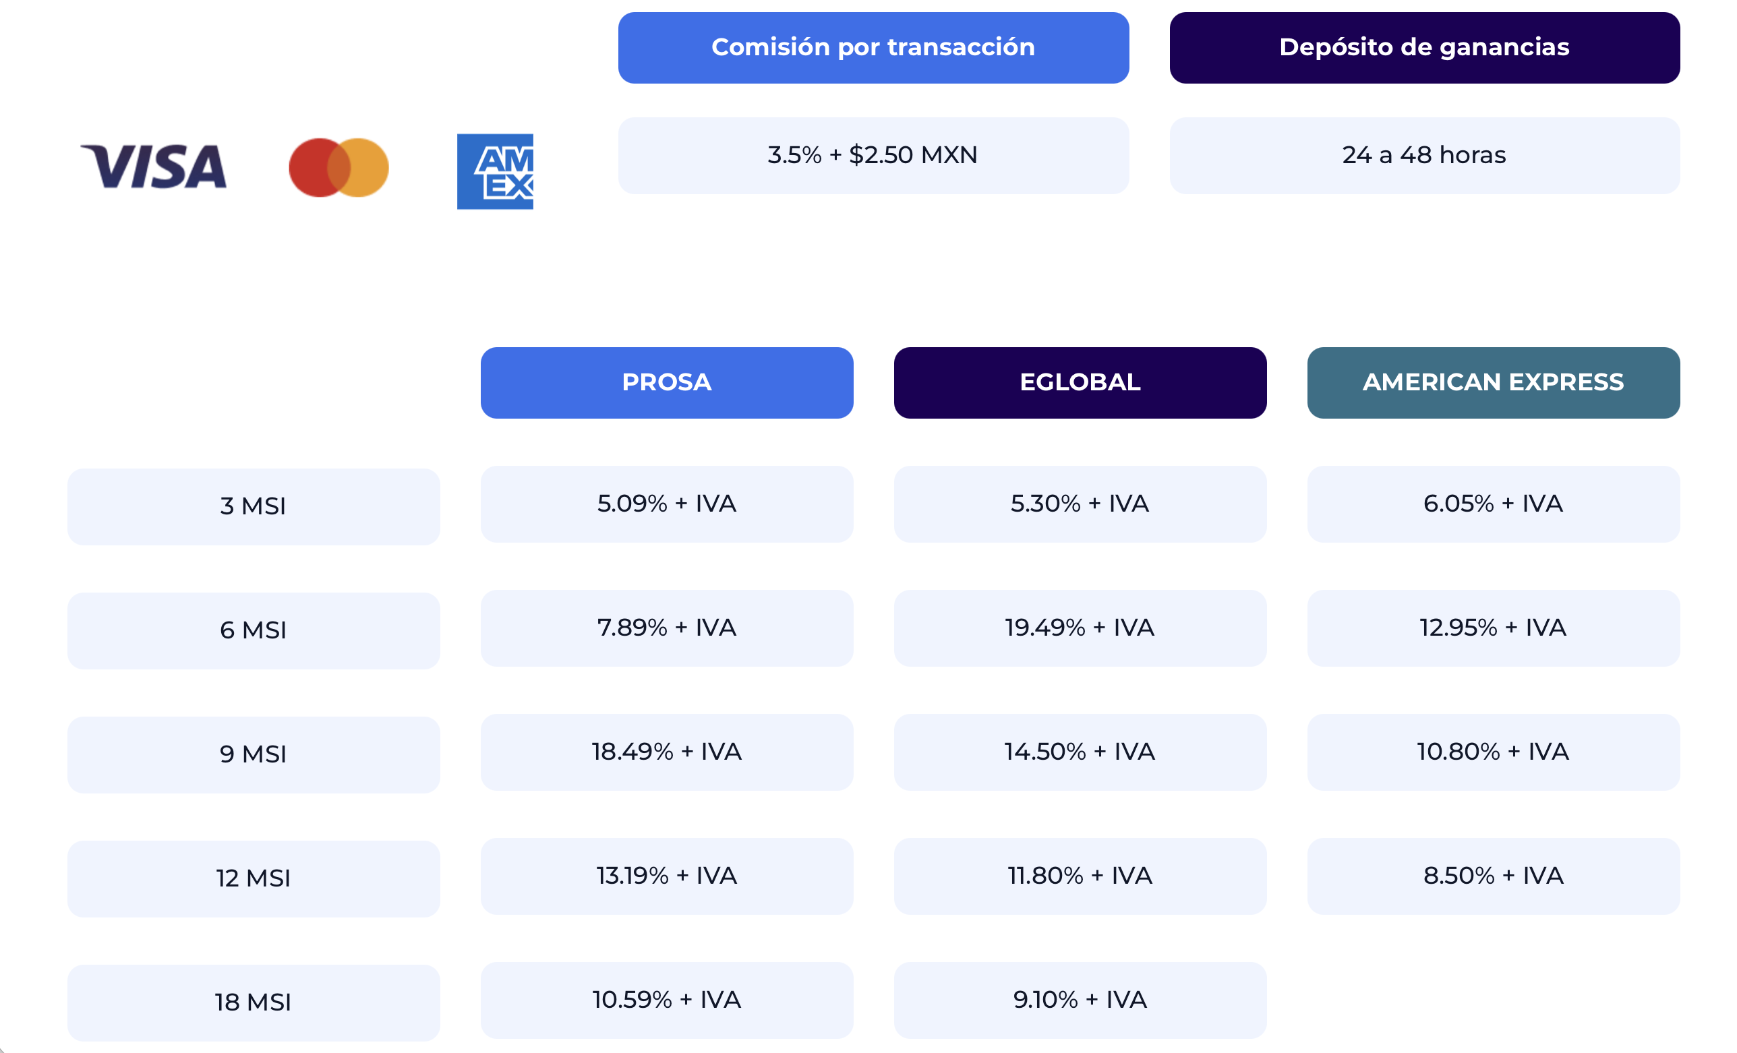This screenshot has height=1053, width=1737.
Task: Select the 9.10% + IVA EGLOBAL cell
Action: (x=1080, y=1000)
